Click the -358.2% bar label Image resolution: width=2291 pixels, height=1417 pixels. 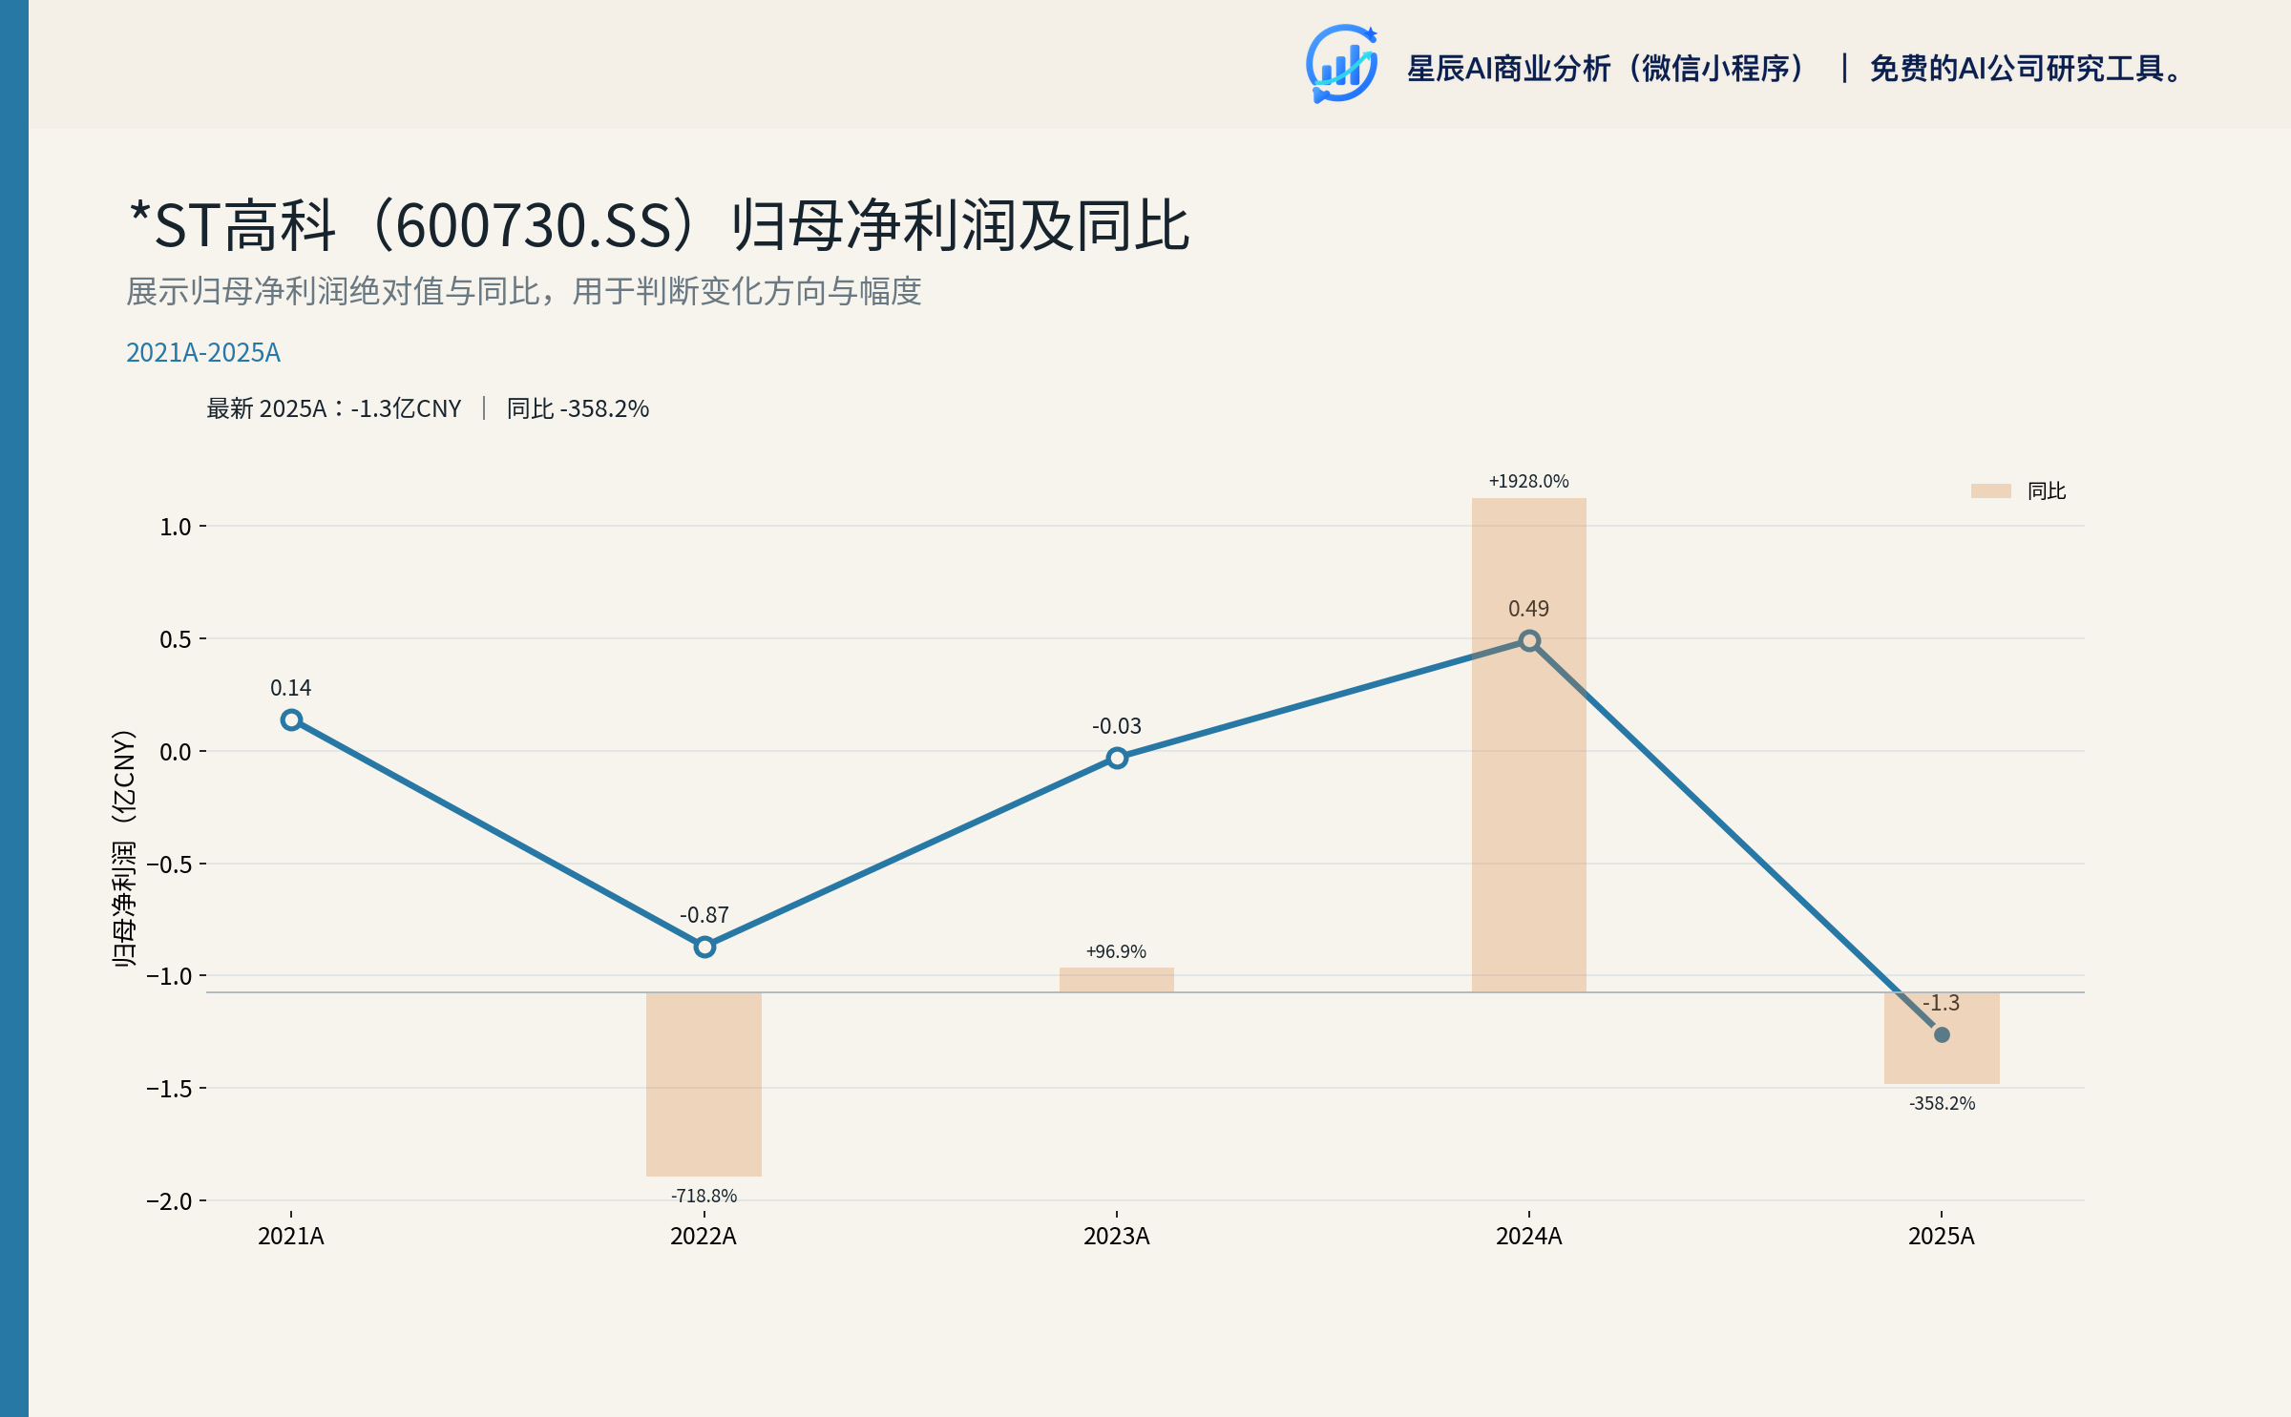1942,1103
